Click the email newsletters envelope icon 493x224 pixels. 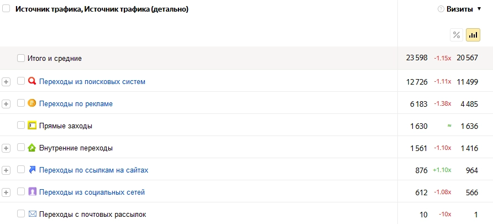[x=32, y=214]
